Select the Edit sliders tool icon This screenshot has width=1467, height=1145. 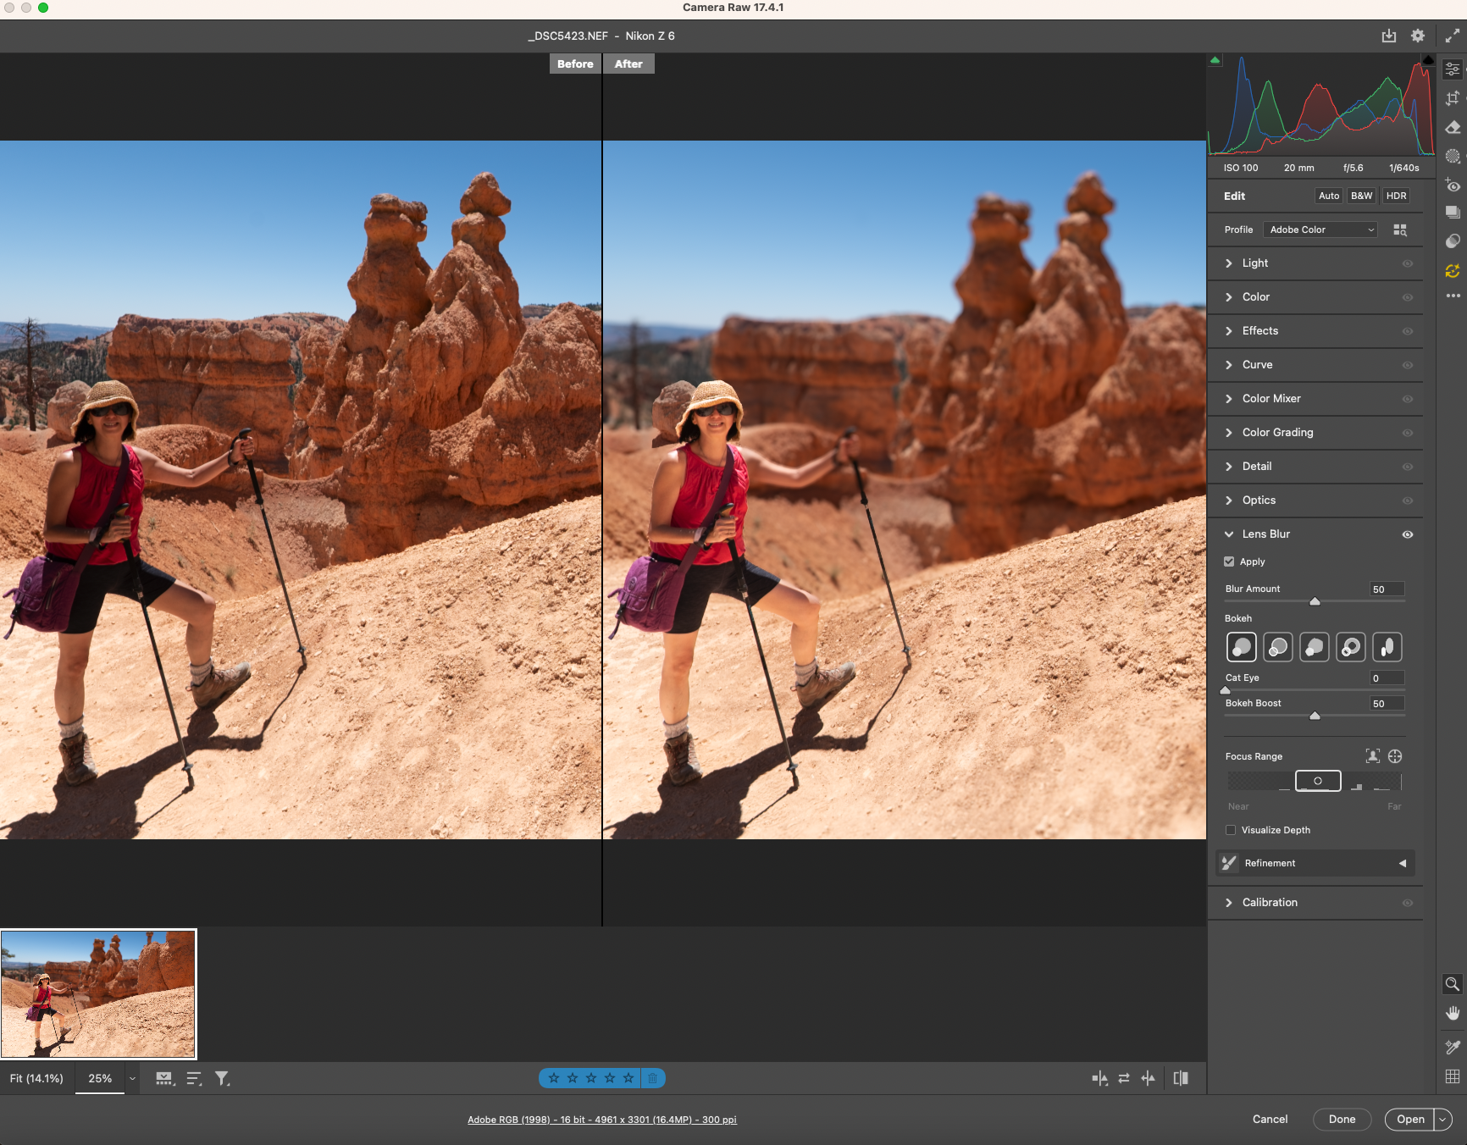pos(1453,69)
